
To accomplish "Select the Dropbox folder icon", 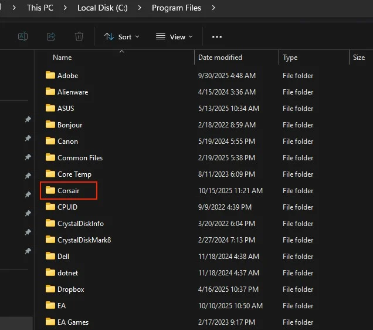I will (x=50, y=288).
